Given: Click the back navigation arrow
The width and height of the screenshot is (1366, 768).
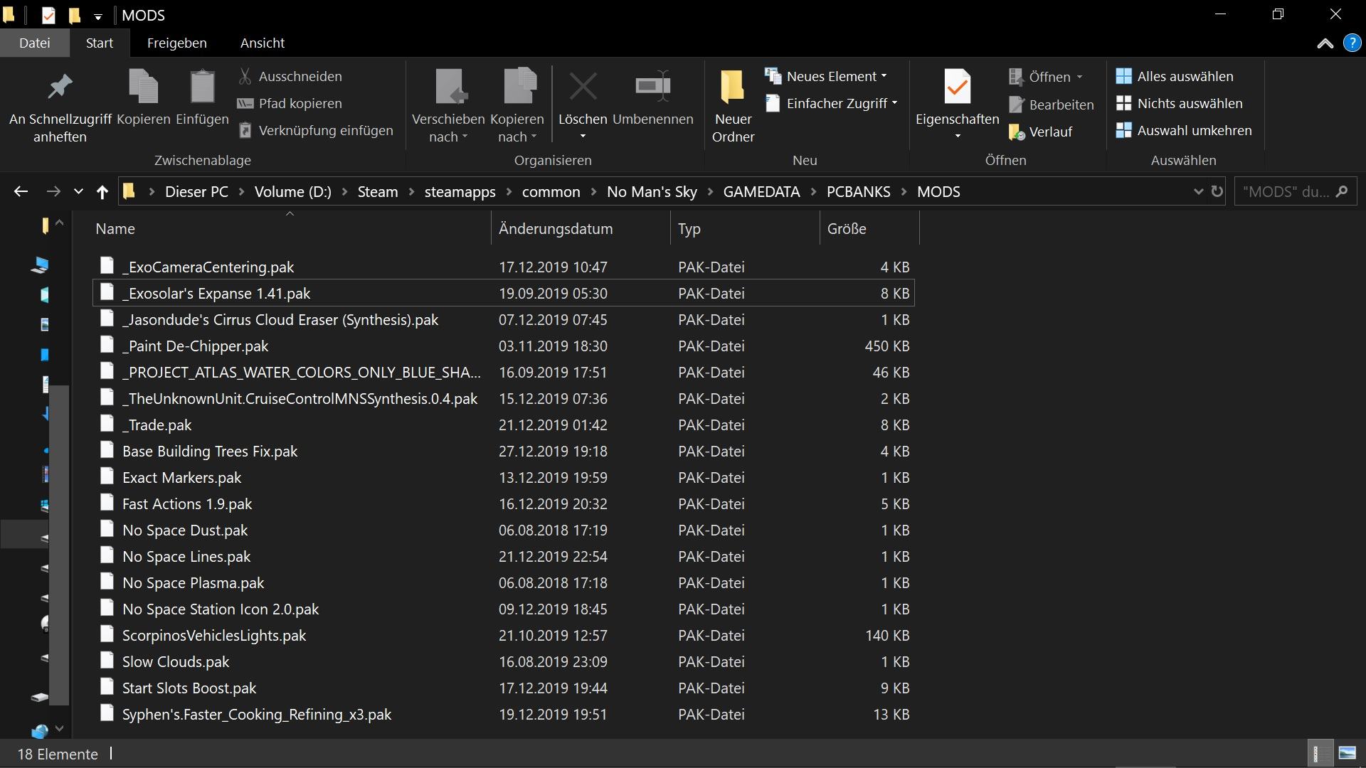Looking at the screenshot, I should (20, 191).
